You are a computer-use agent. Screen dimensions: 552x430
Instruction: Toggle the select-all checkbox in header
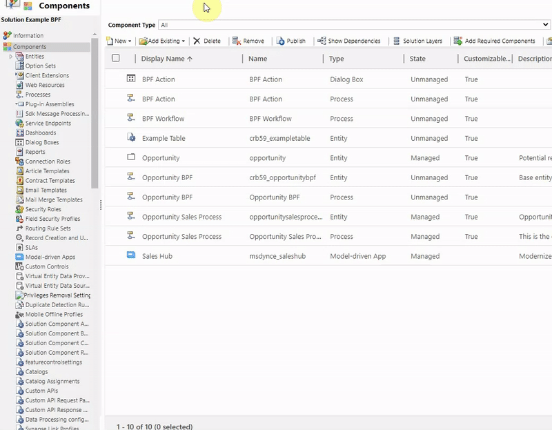(x=116, y=59)
